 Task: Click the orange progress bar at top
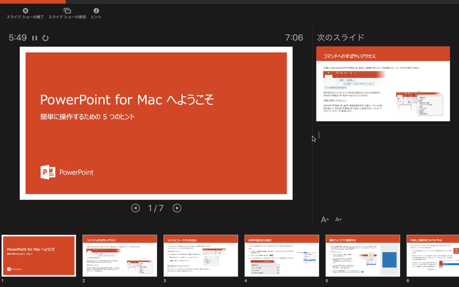pos(33,2)
